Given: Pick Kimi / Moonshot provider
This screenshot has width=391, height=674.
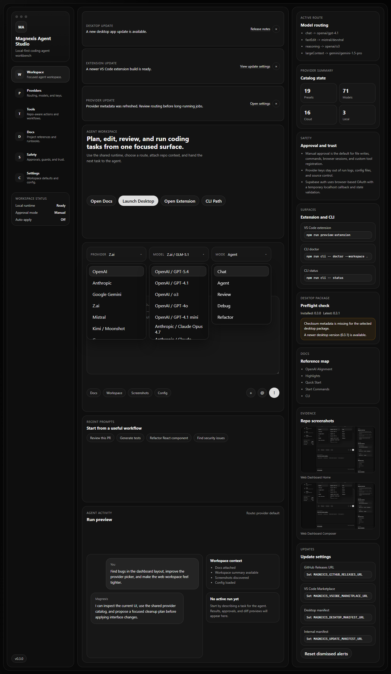Looking at the screenshot, I should click(x=116, y=328).
